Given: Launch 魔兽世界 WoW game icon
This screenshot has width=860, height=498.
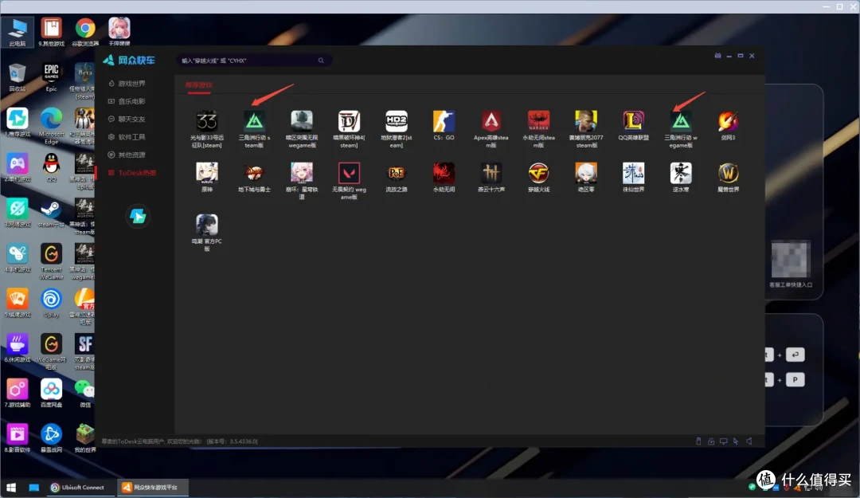Looking at the screenshot, I should [728, 173].
